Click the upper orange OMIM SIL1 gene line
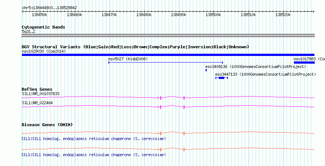This screenshot has height=166, width=325. click(168, 133)
